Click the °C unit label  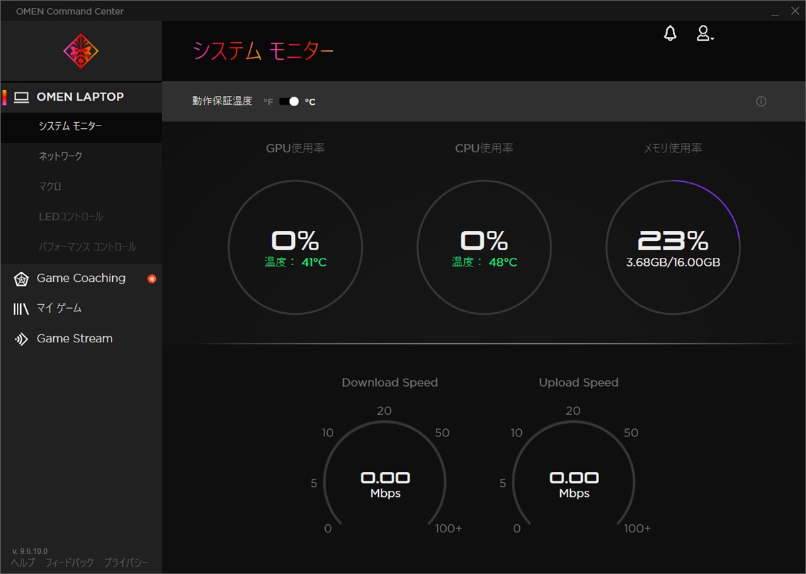[x=310, y=102]
